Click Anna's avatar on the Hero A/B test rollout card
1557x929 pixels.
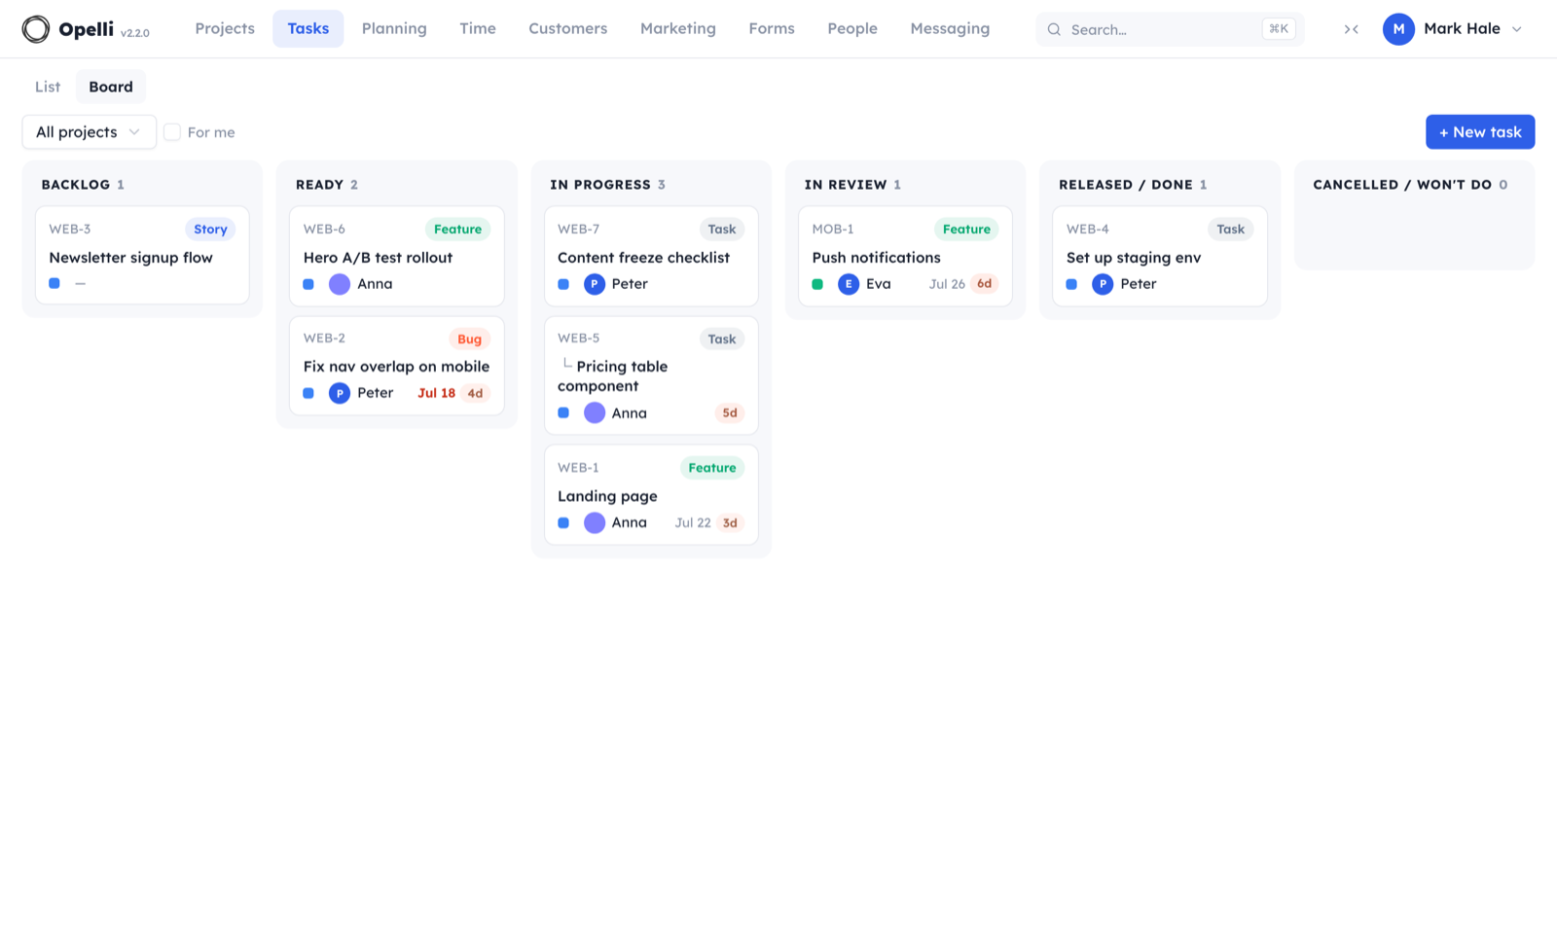pos(340,284)
